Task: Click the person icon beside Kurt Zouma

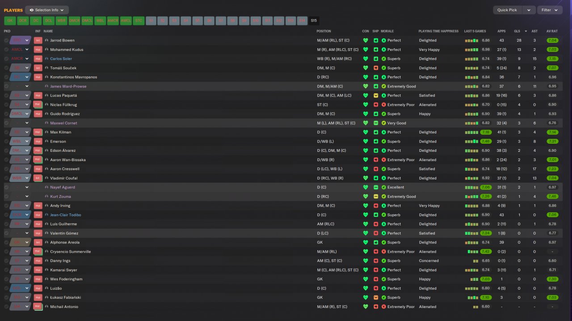Action: 46,196
